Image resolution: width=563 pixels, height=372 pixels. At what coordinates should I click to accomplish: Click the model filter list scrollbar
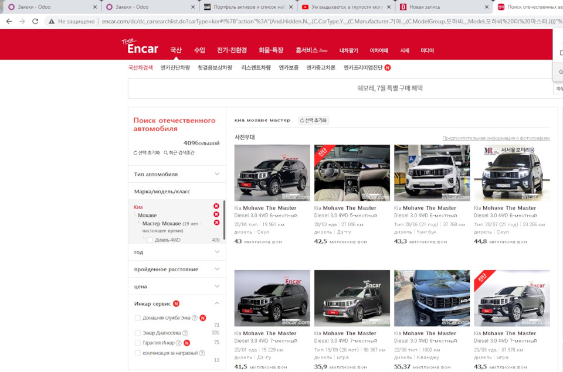225,220
